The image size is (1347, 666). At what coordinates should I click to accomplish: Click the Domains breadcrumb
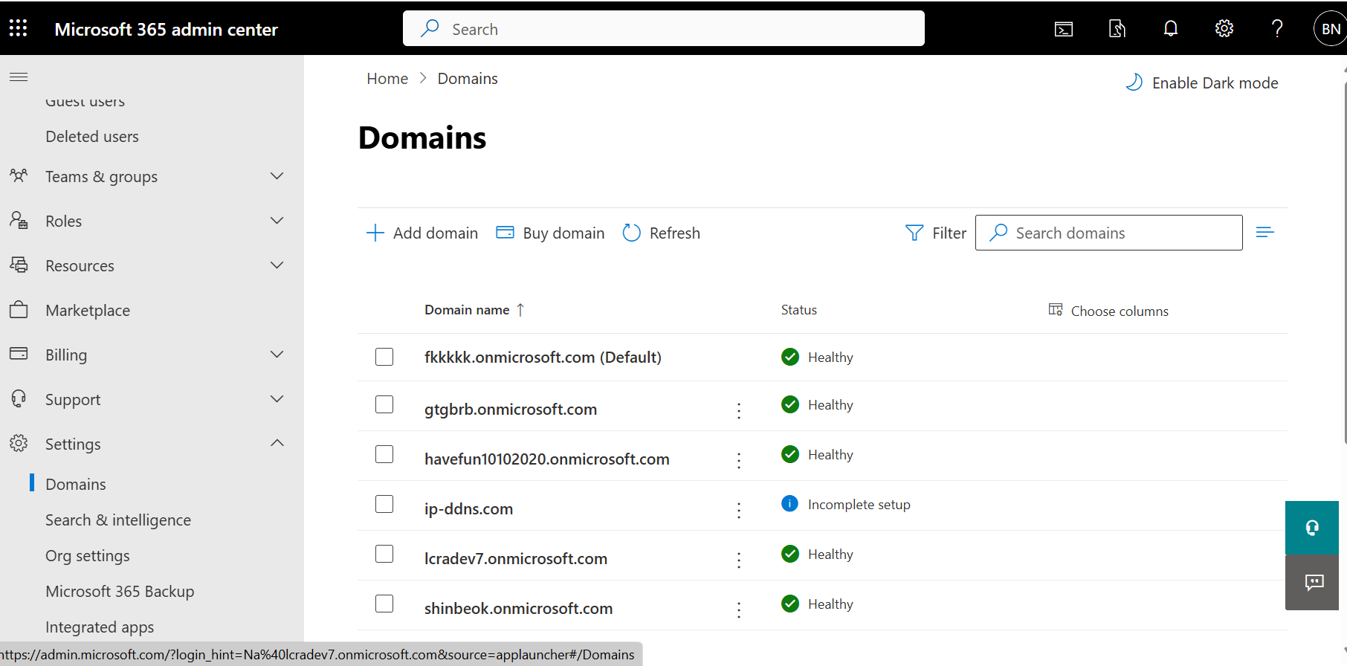coord(468,79)
